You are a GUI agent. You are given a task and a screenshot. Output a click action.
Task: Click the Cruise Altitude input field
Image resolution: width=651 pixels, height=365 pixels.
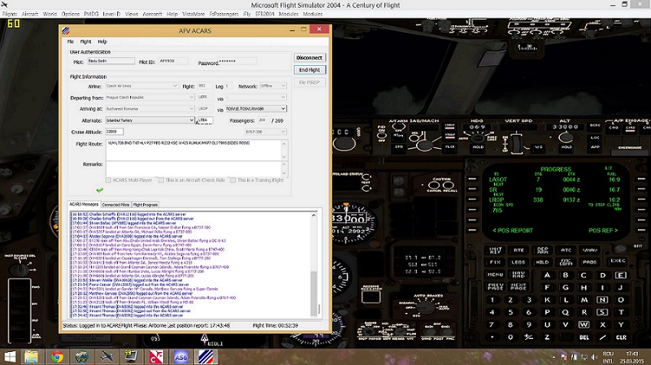click(114, 131)
